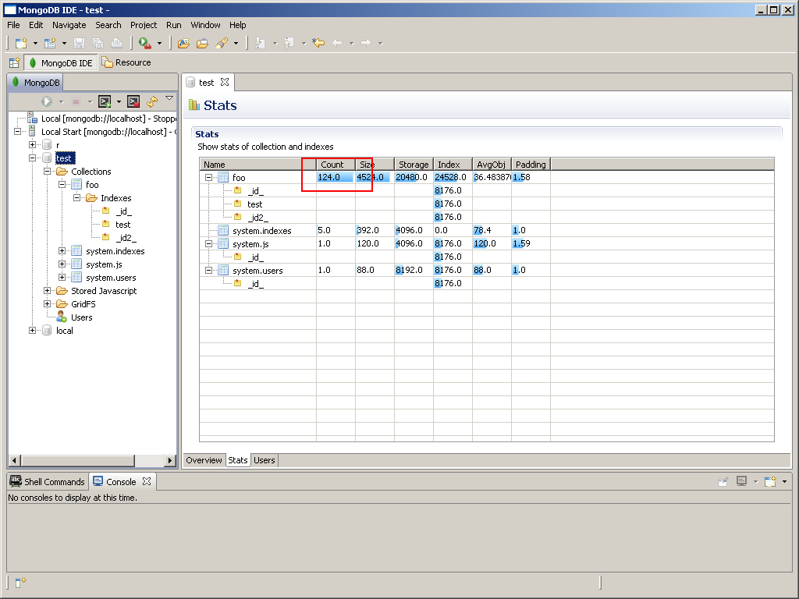Image resolution: width=799 pixels, height=599 pixels.
Task: Open dropdown beside Open shell console icon
Action: (x=119, y=101)
